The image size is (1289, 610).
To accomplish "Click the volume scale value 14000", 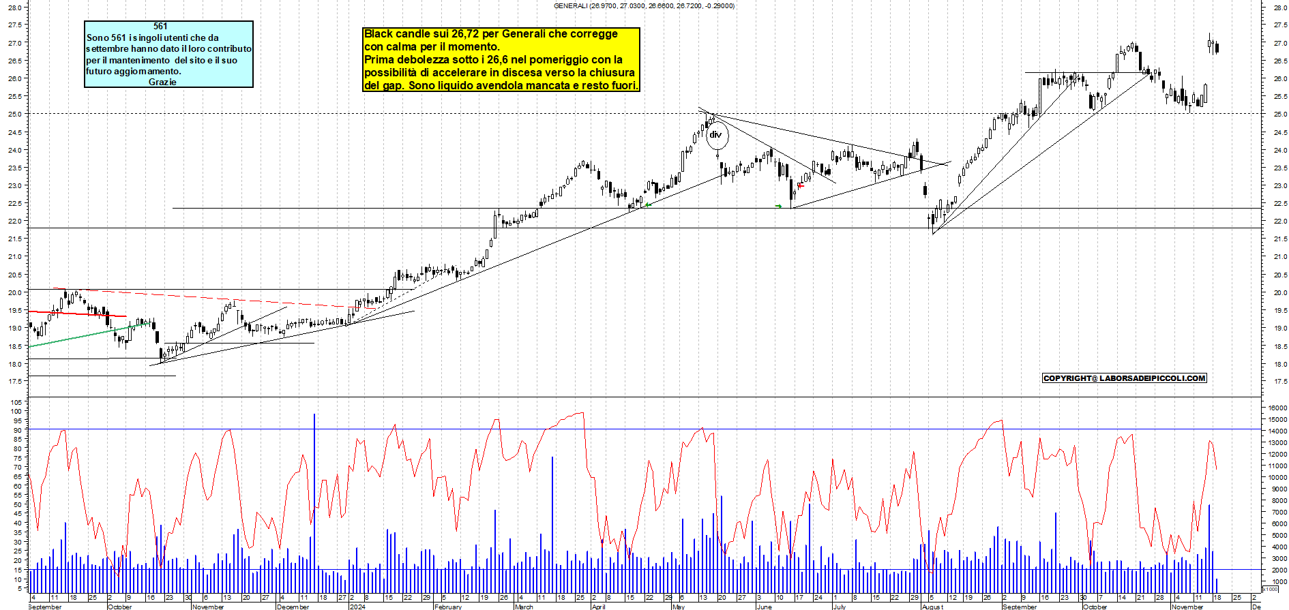I will click(x=1277, y=431).
